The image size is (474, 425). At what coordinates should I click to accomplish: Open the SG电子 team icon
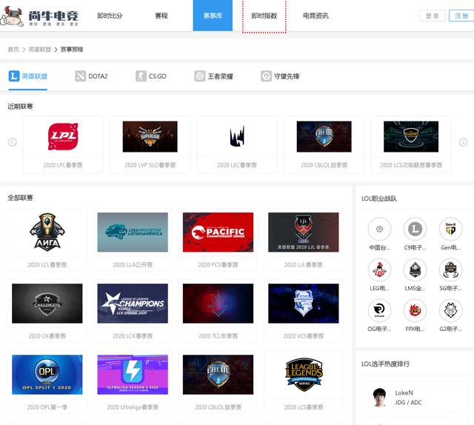click(x=451, y=270)
